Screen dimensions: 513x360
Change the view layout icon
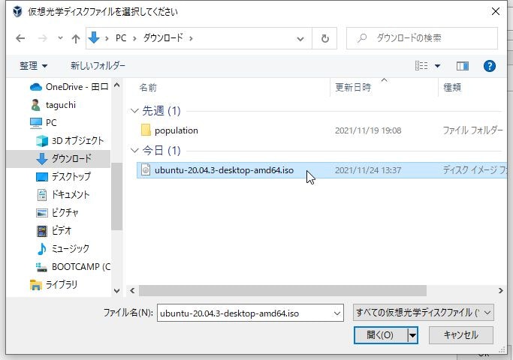pyautogui.click(x=421, y=66)
